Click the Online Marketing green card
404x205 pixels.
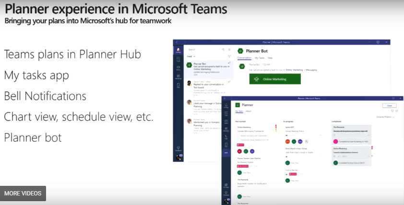click(275, 79)
